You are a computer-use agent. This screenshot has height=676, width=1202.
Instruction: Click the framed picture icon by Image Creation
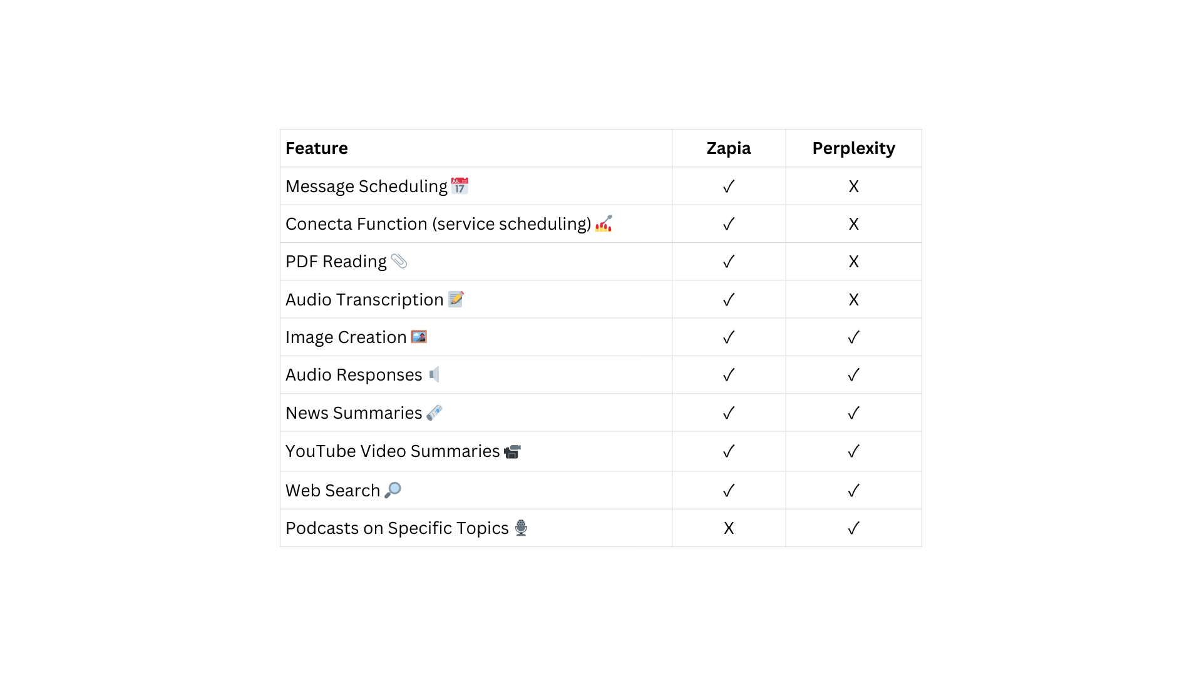419,337
